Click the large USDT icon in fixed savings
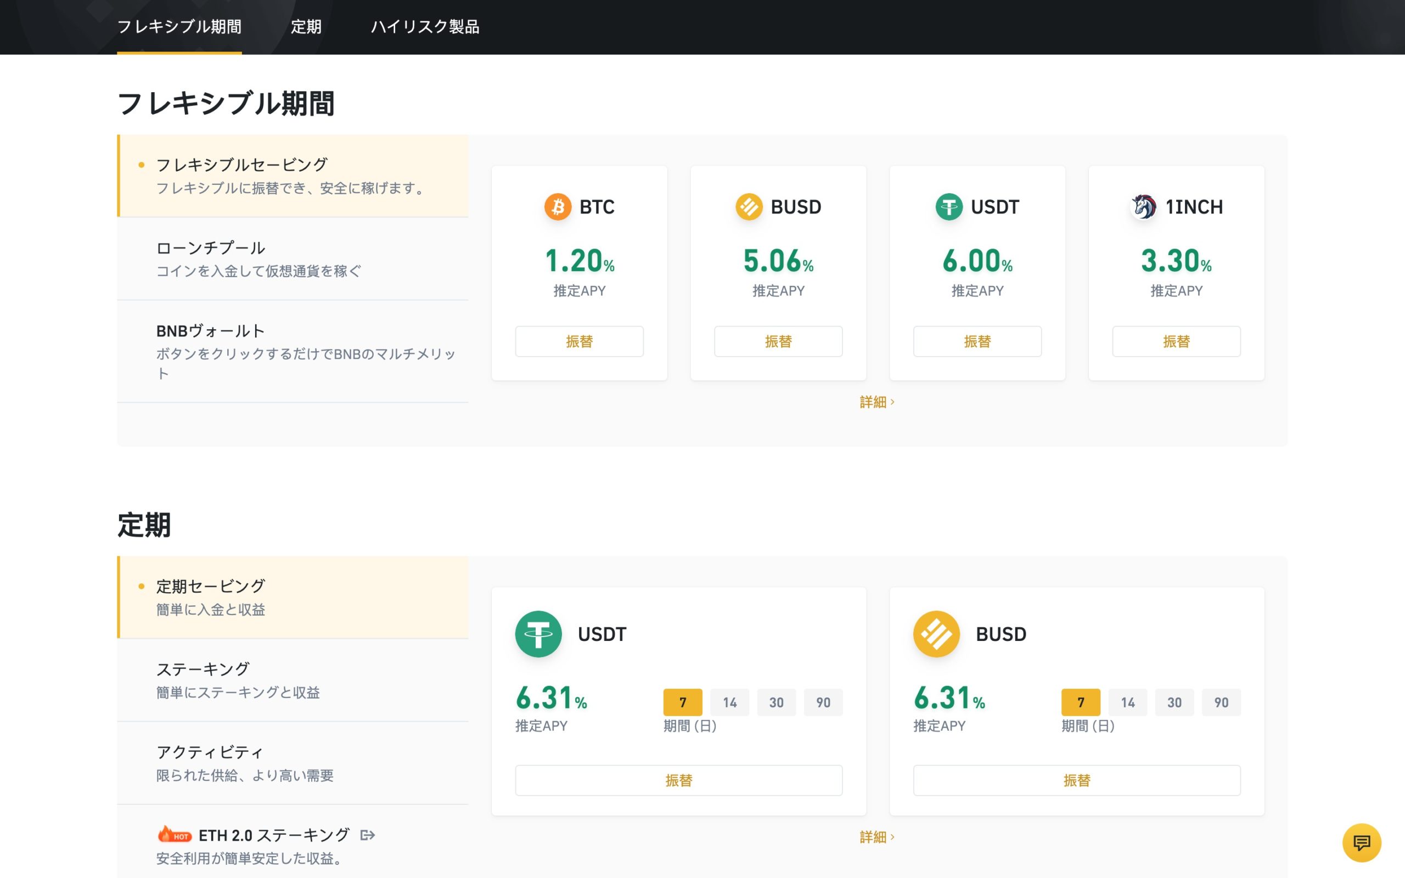This screenshot has width=1405, height=878. pos(538,634)
